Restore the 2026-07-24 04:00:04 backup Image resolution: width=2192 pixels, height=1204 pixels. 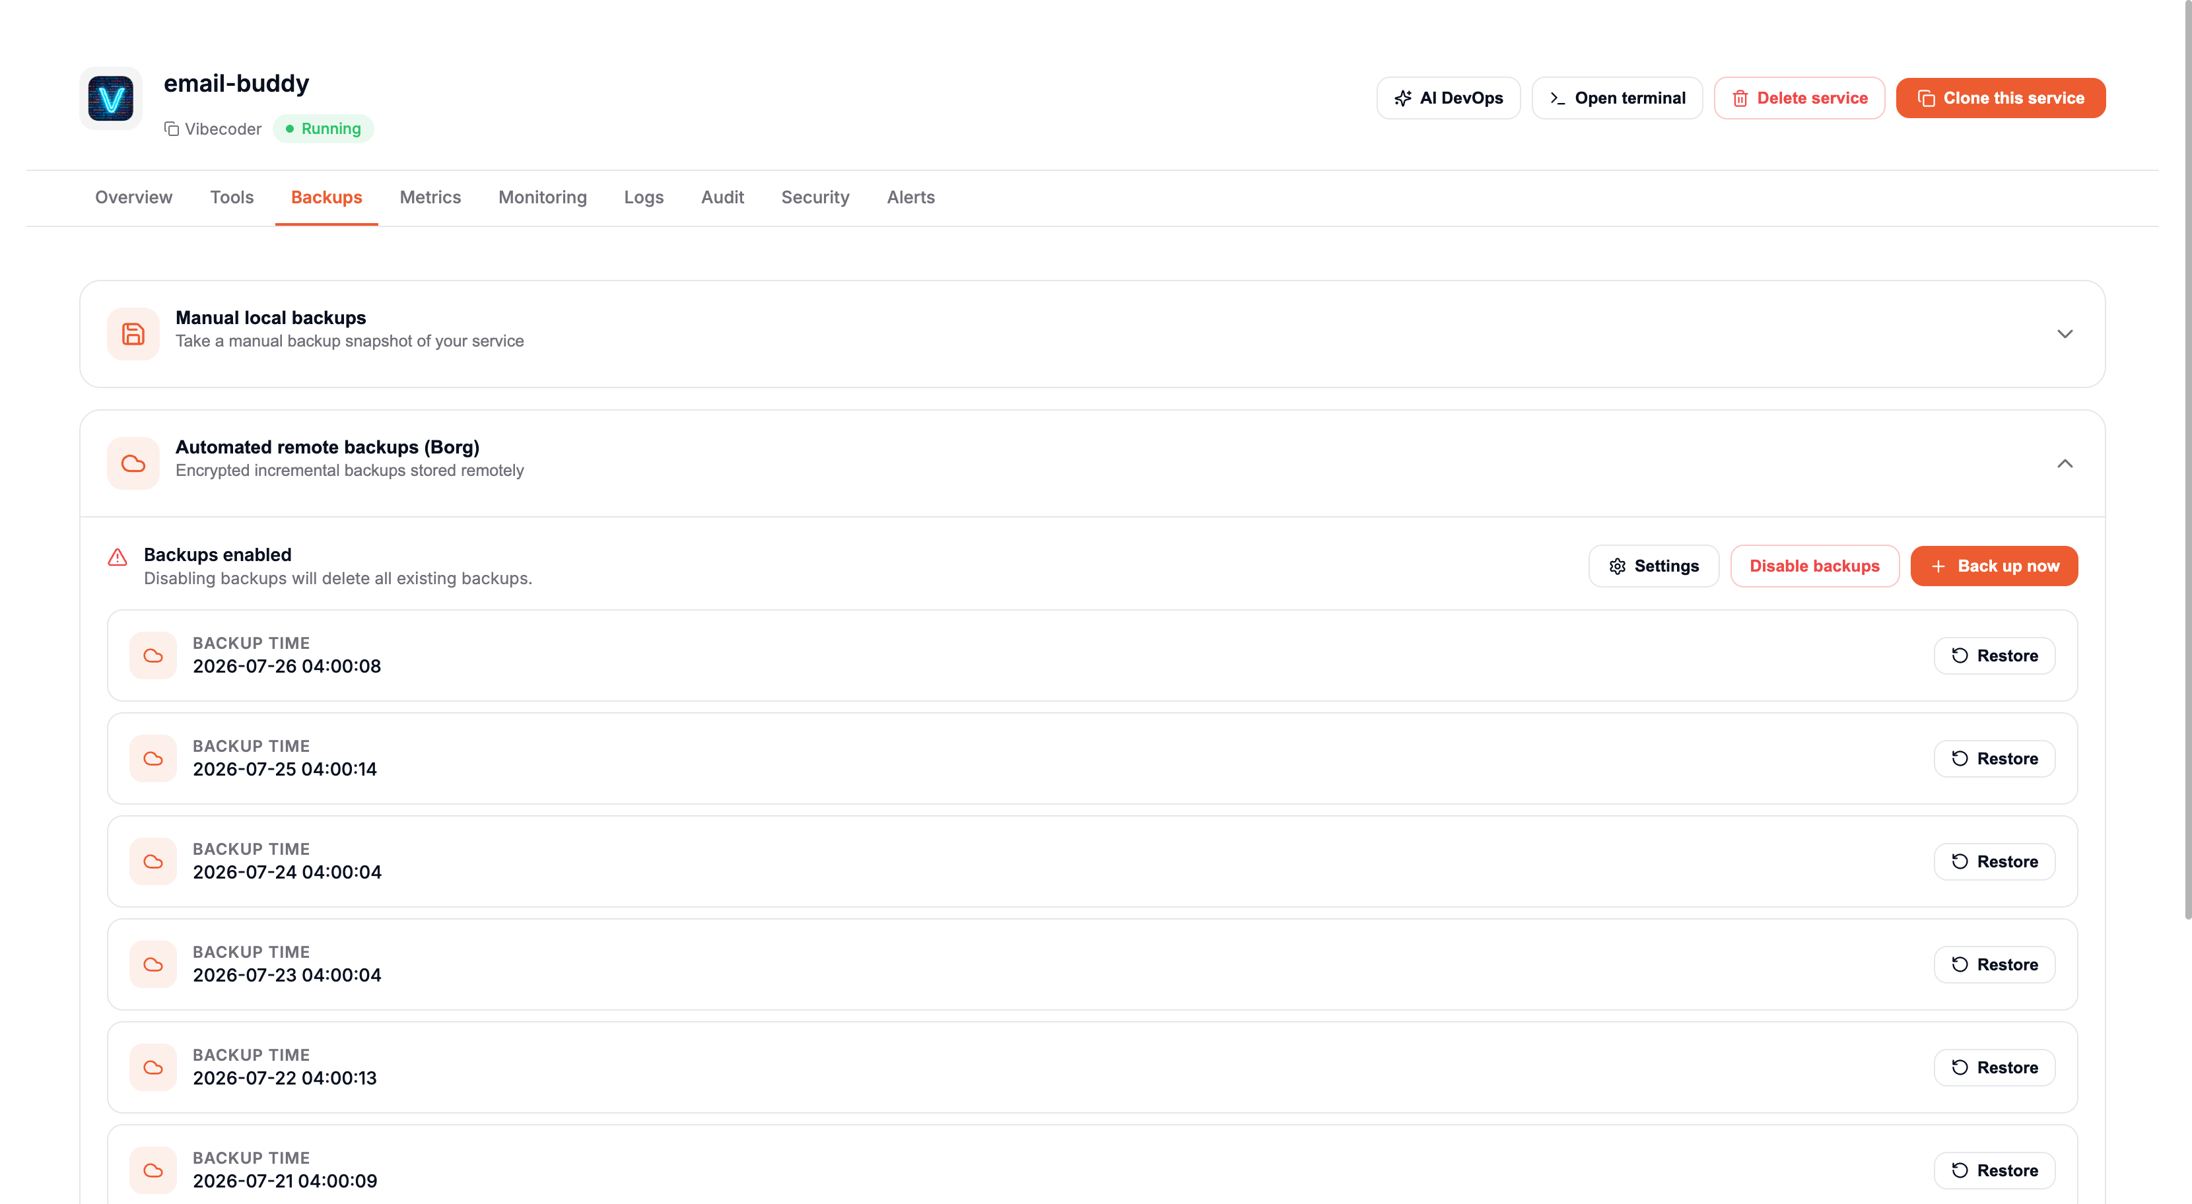(x=1994, y=861)
